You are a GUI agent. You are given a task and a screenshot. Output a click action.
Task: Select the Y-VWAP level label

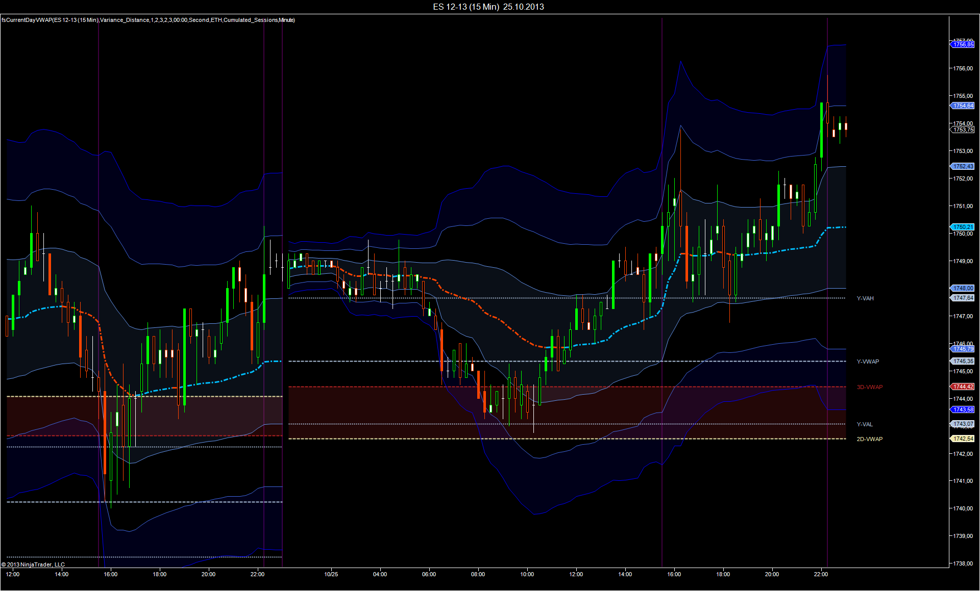pos(867,362)
